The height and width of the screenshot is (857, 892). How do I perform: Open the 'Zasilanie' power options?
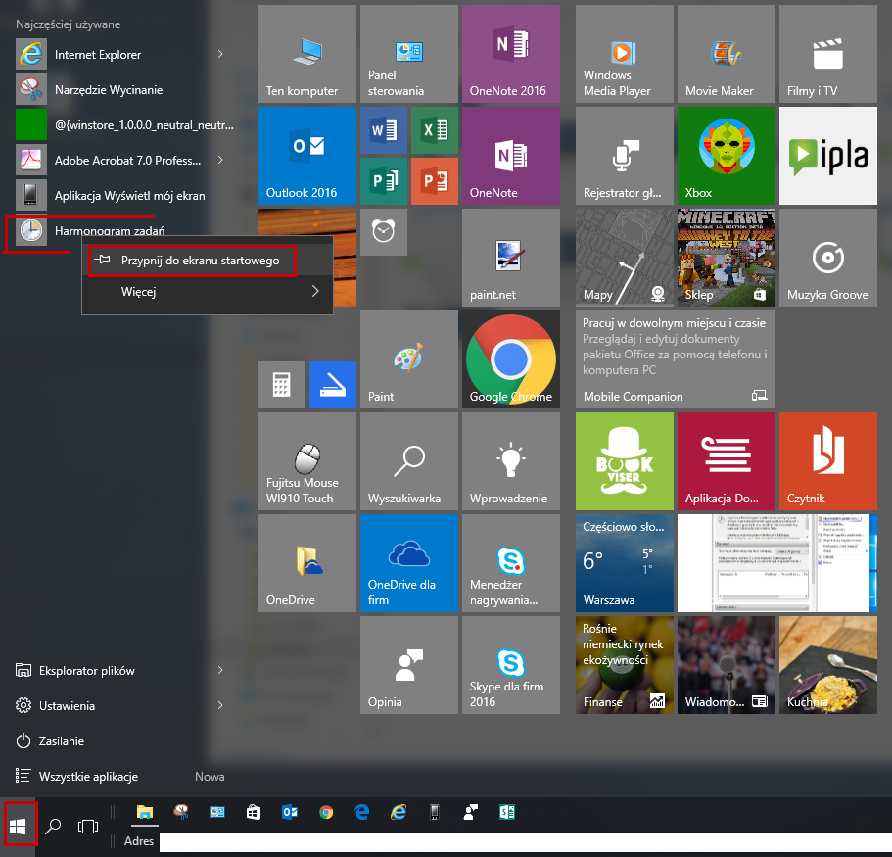62,741
